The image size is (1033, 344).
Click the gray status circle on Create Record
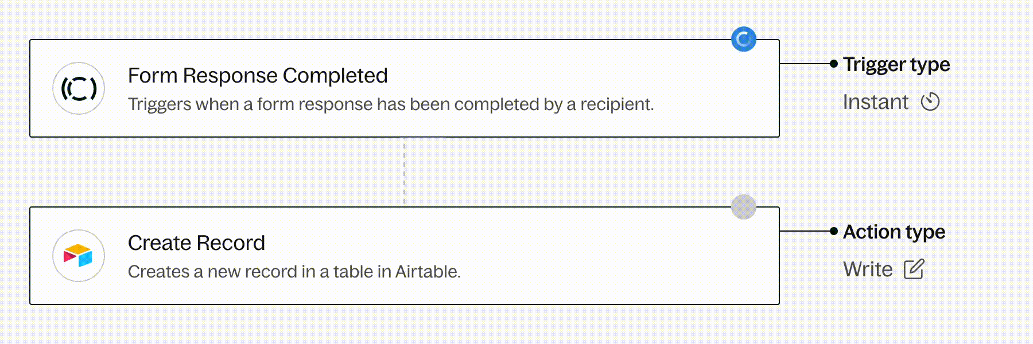point(744,207)
